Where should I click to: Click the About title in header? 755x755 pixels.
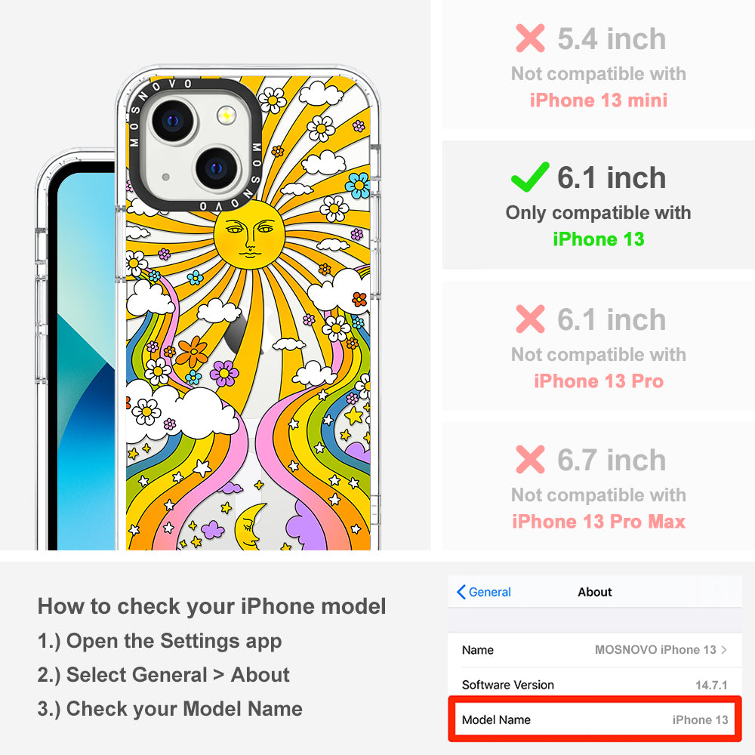595,592
